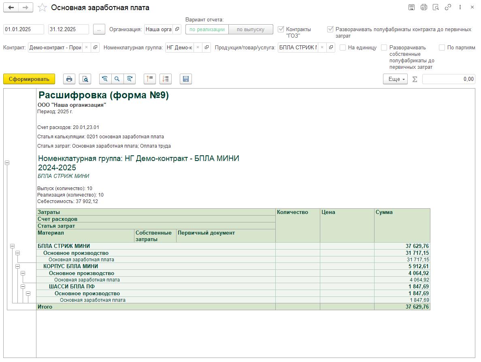
Task: Open the three-dot more options menu
Action: click(x=460, y=7)
